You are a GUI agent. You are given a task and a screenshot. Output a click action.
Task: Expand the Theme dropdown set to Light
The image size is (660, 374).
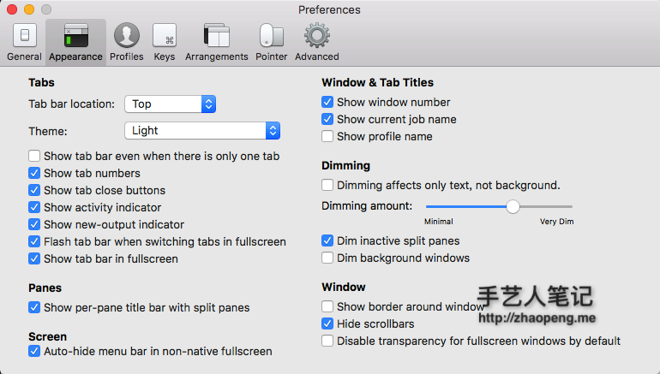click(202, 131)
